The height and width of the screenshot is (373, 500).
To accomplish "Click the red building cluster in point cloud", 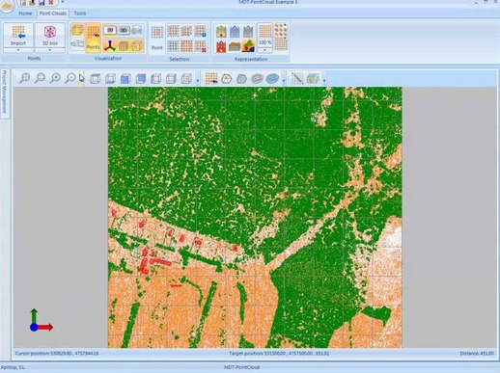I will pos(146,261).
